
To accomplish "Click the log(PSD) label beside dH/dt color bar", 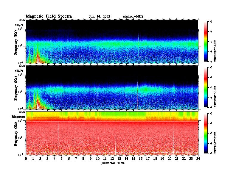I will click(215, 51).
